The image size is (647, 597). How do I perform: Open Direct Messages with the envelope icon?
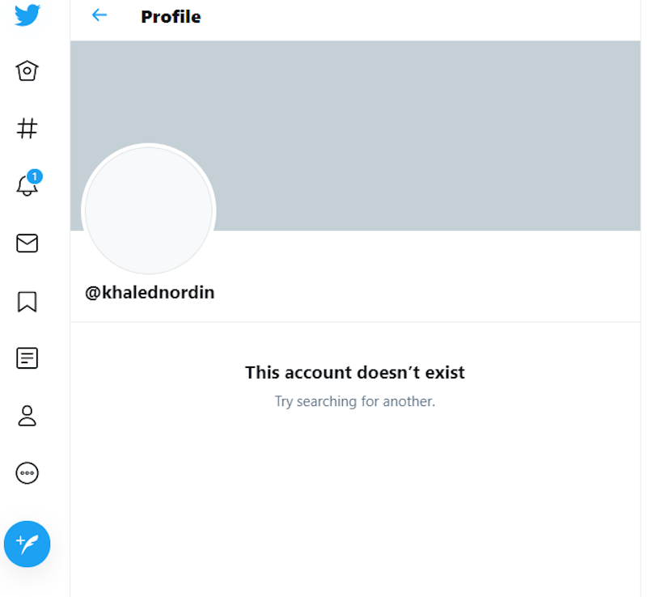point(27,243)
